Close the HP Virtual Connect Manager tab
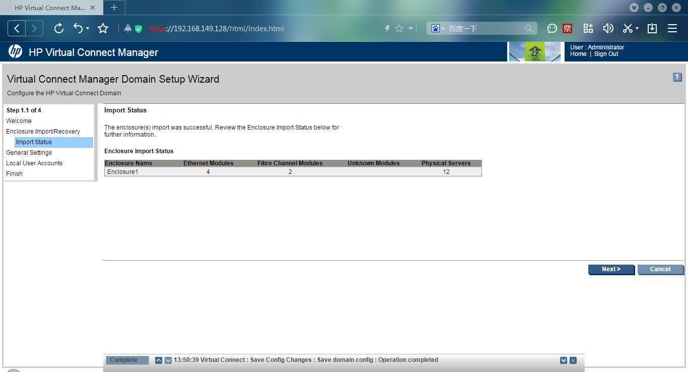 (93, 8)
